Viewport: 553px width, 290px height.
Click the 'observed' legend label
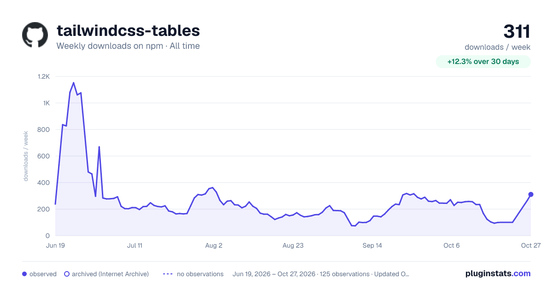[x=43, y=274]
